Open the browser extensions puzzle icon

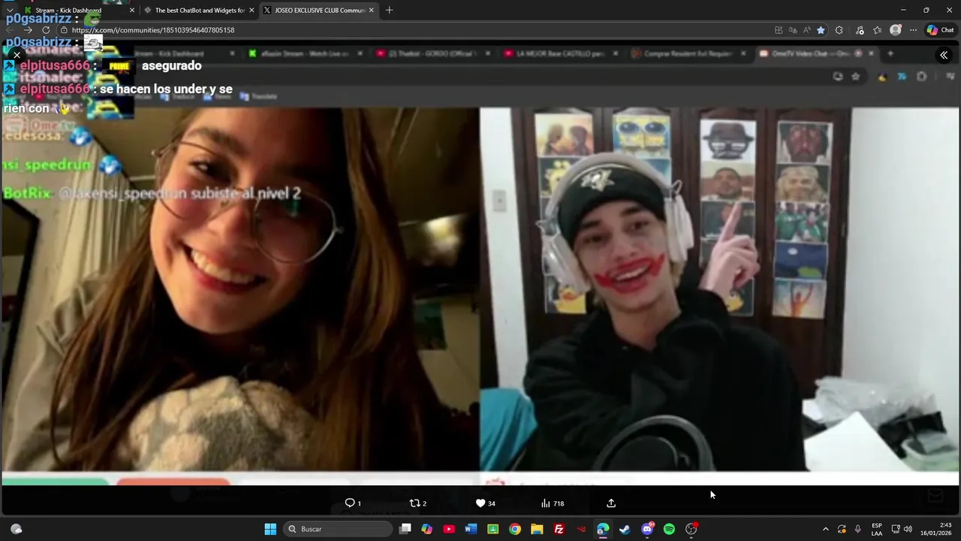click(x=839, y=30)
